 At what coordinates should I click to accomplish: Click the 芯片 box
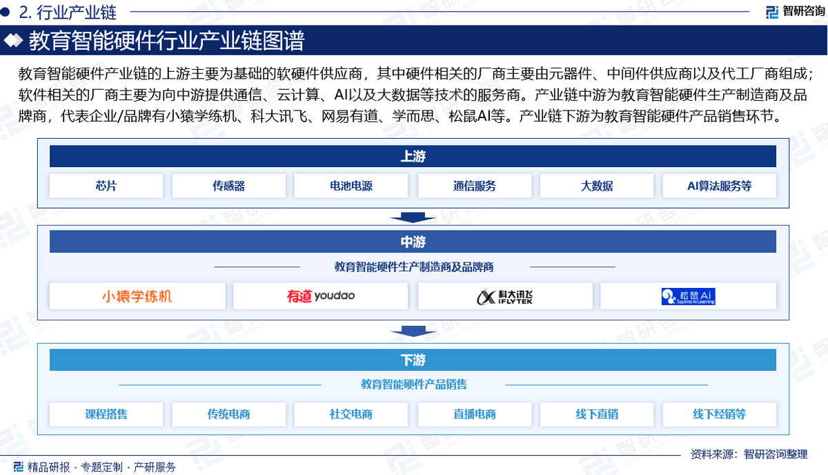click(x=106, y=186)
